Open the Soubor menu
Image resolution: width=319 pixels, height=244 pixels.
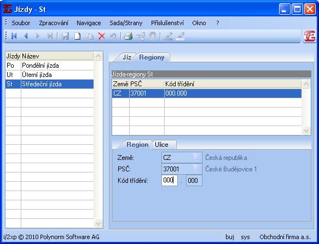point(21,23)
